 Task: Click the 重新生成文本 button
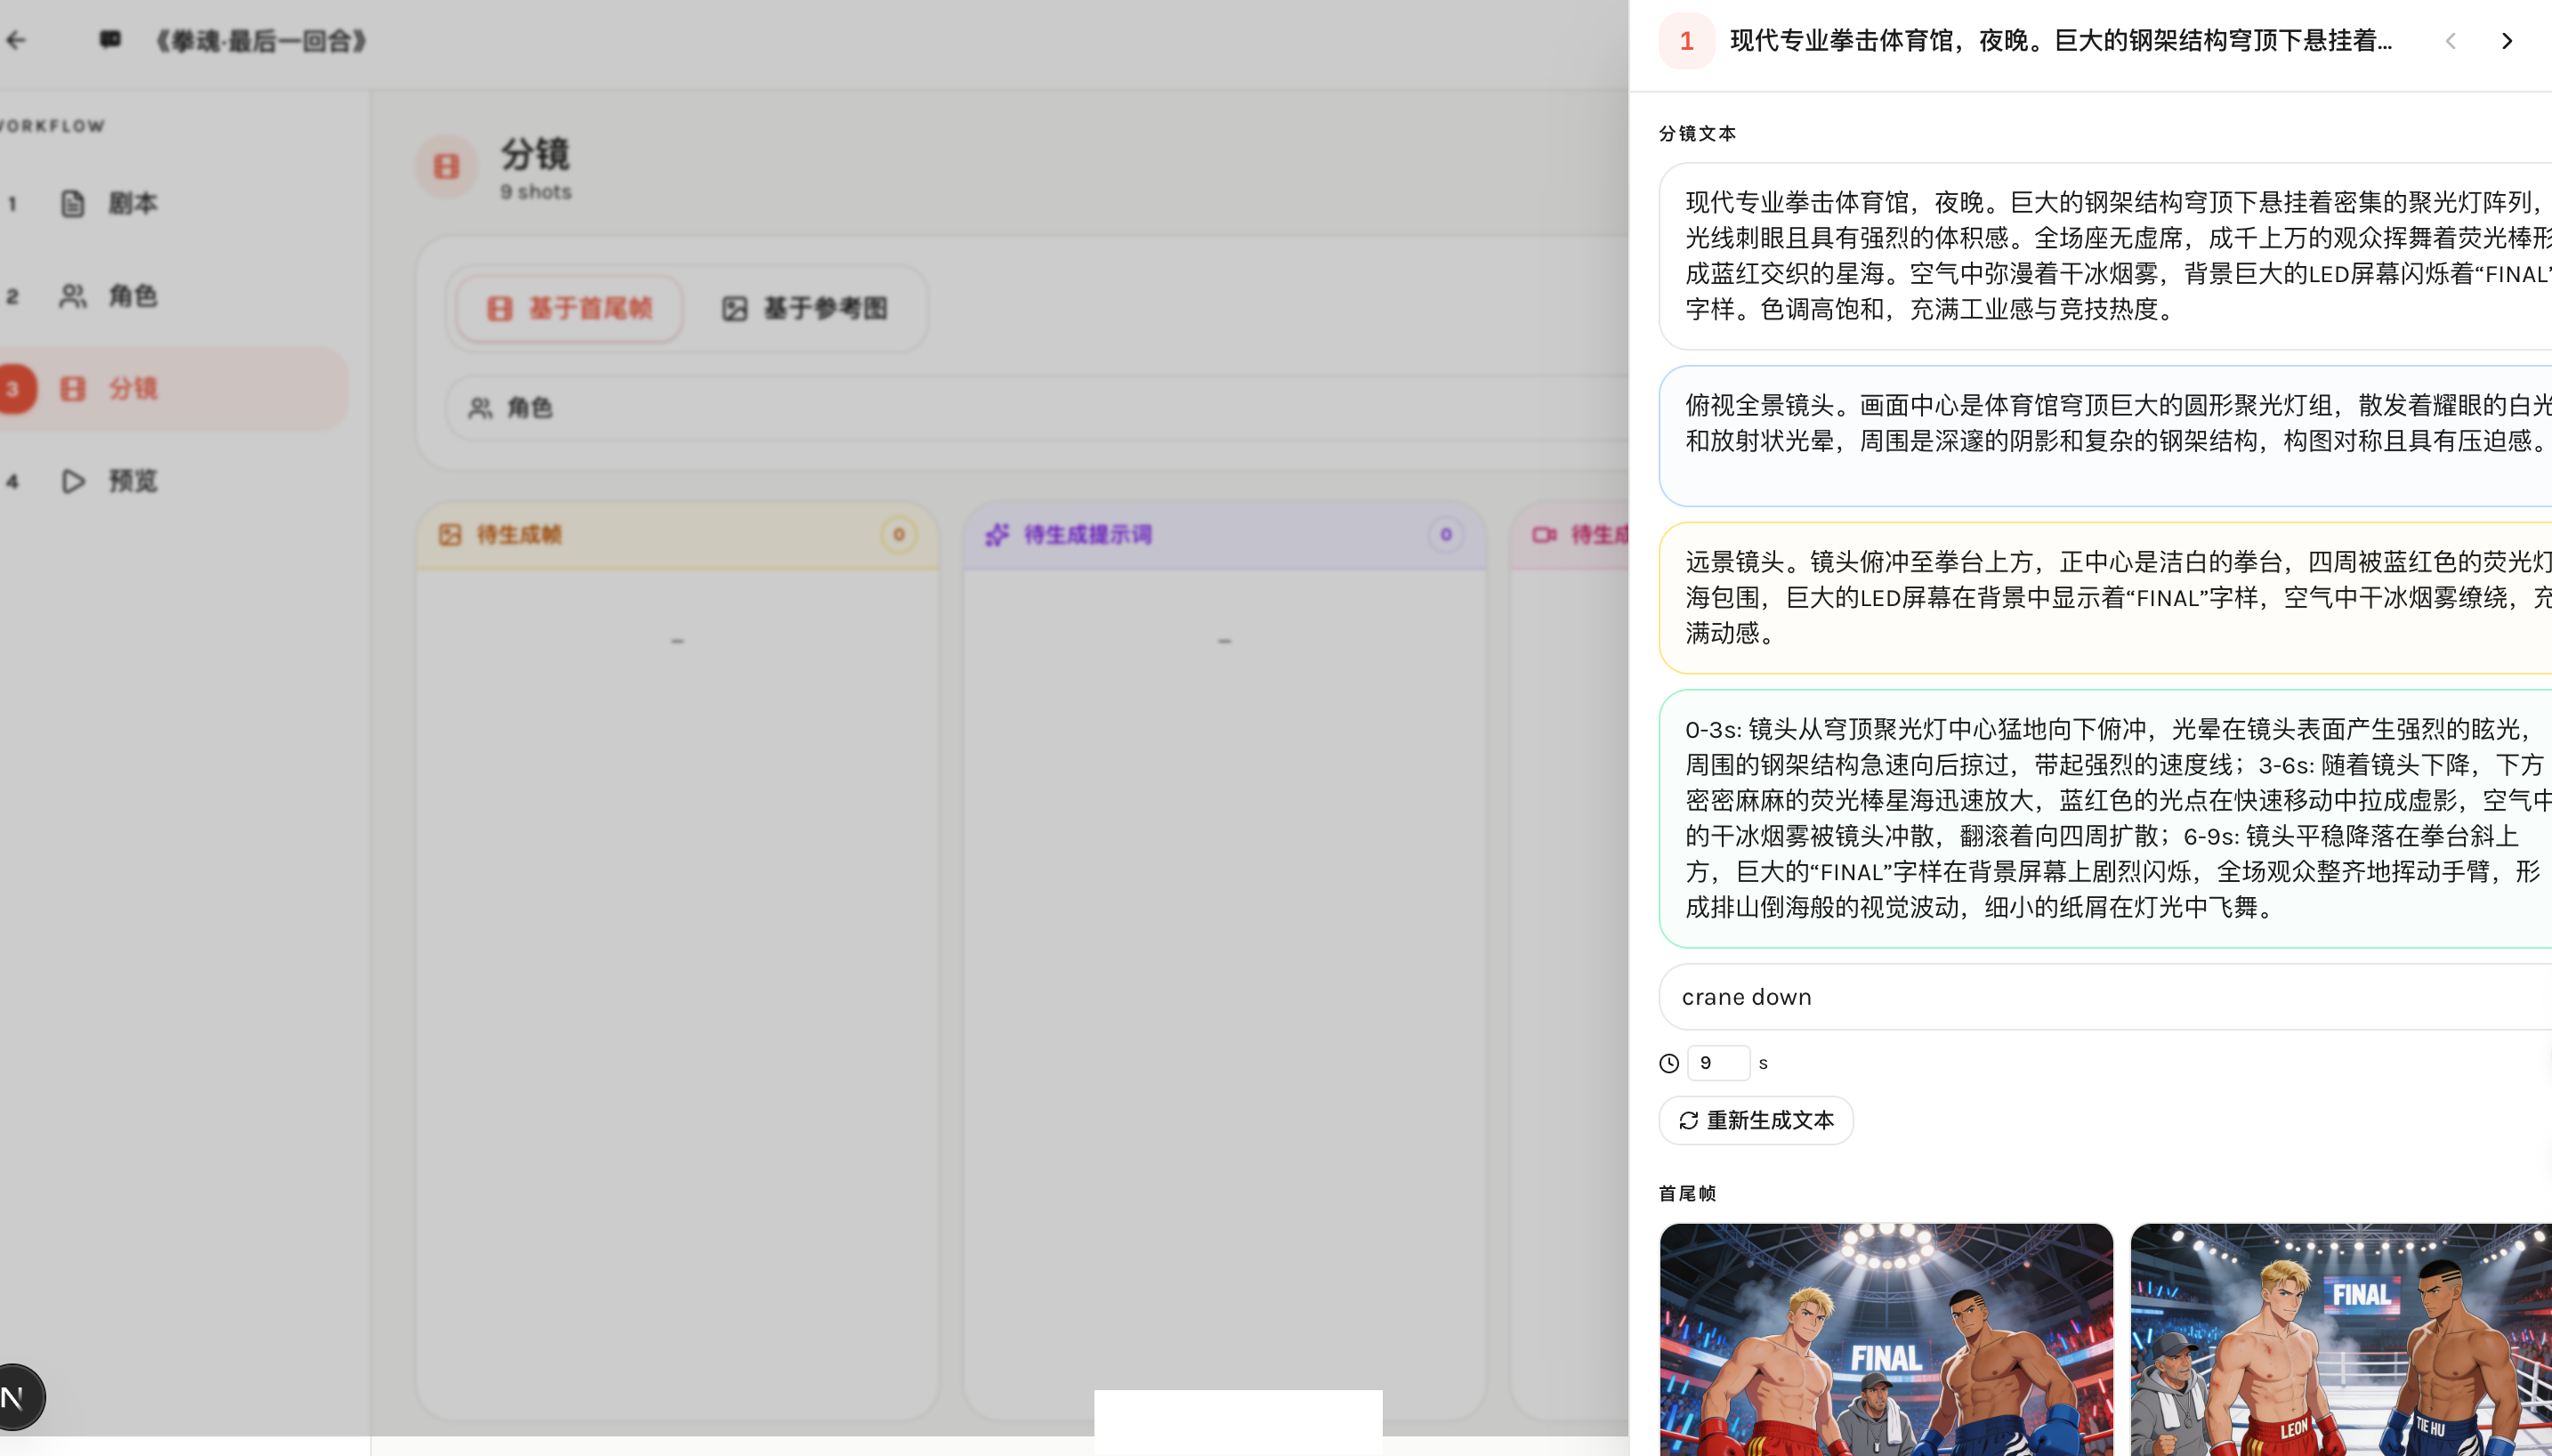[1756, 1120]
